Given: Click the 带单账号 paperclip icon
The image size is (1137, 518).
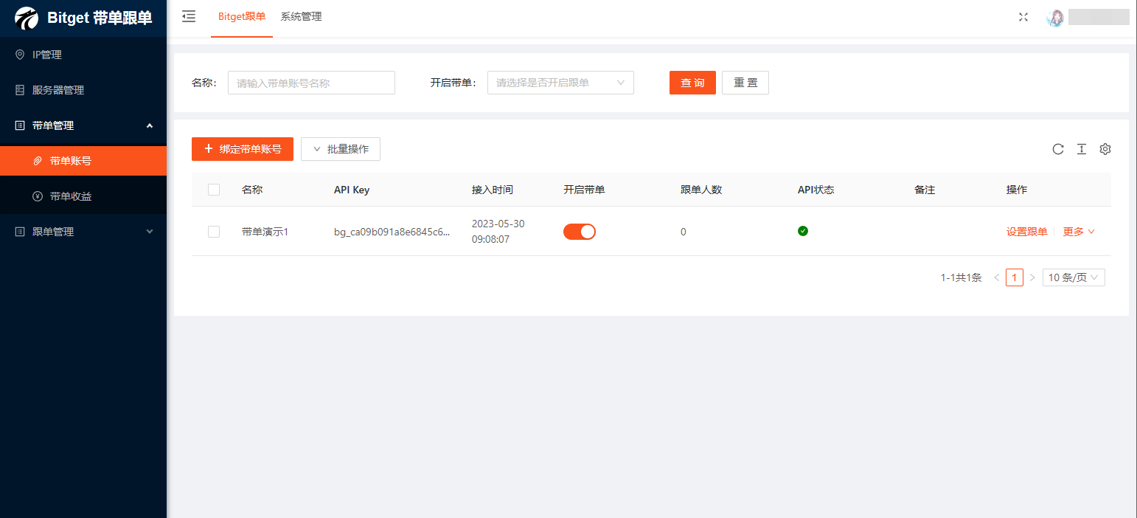Looking at the screenshot, I should (x=38, y=161).
